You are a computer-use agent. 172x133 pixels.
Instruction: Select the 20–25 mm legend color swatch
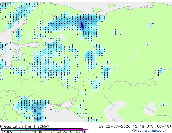tap(48, 129)
